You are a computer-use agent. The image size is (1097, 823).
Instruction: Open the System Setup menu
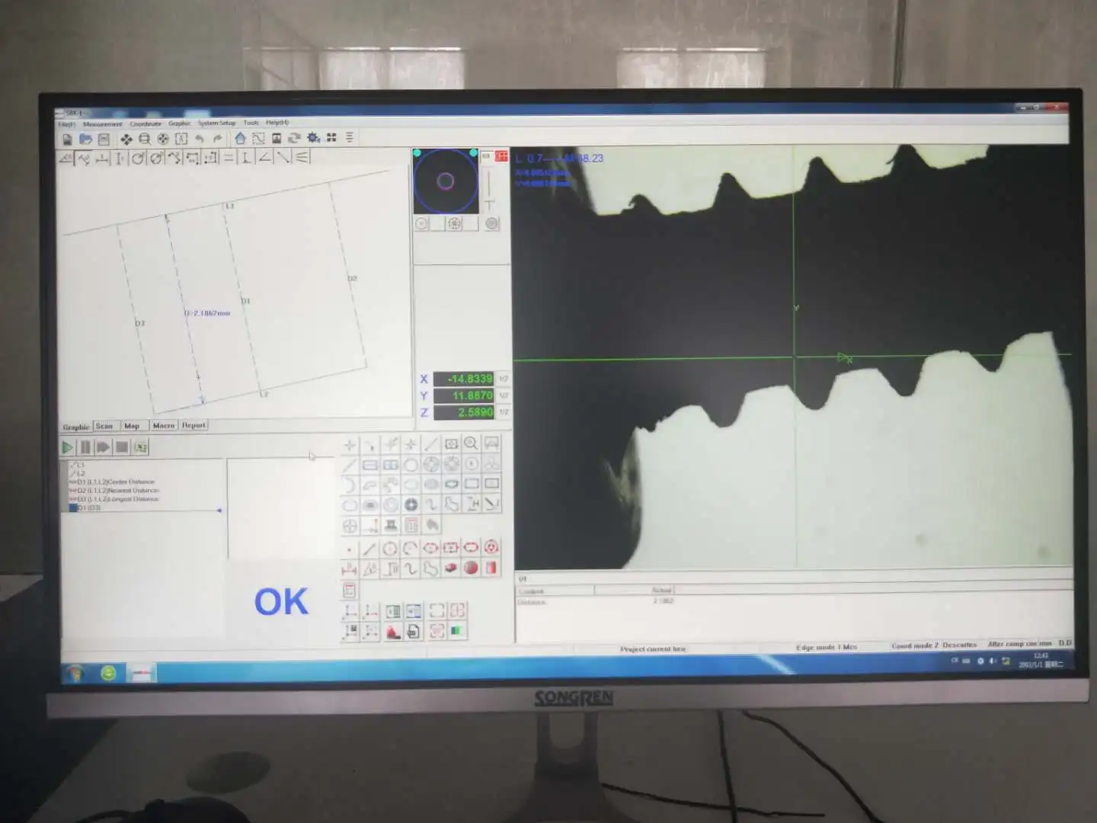[216, 123]
